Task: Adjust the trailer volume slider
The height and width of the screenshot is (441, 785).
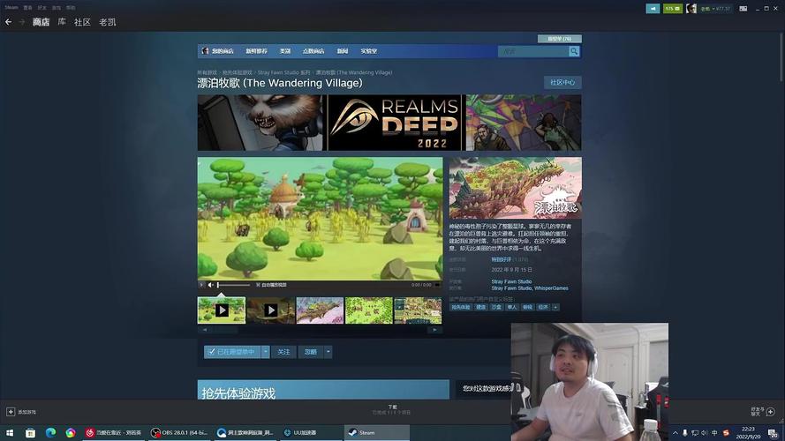Action: 234,285
